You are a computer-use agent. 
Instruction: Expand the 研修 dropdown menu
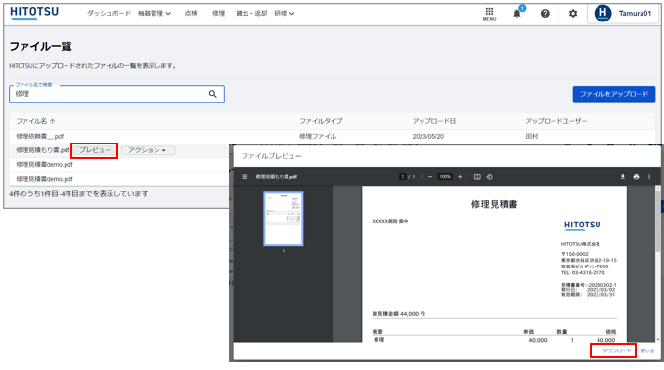click(285, 13)
